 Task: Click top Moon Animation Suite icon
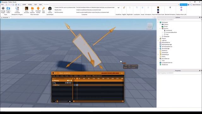158,8
